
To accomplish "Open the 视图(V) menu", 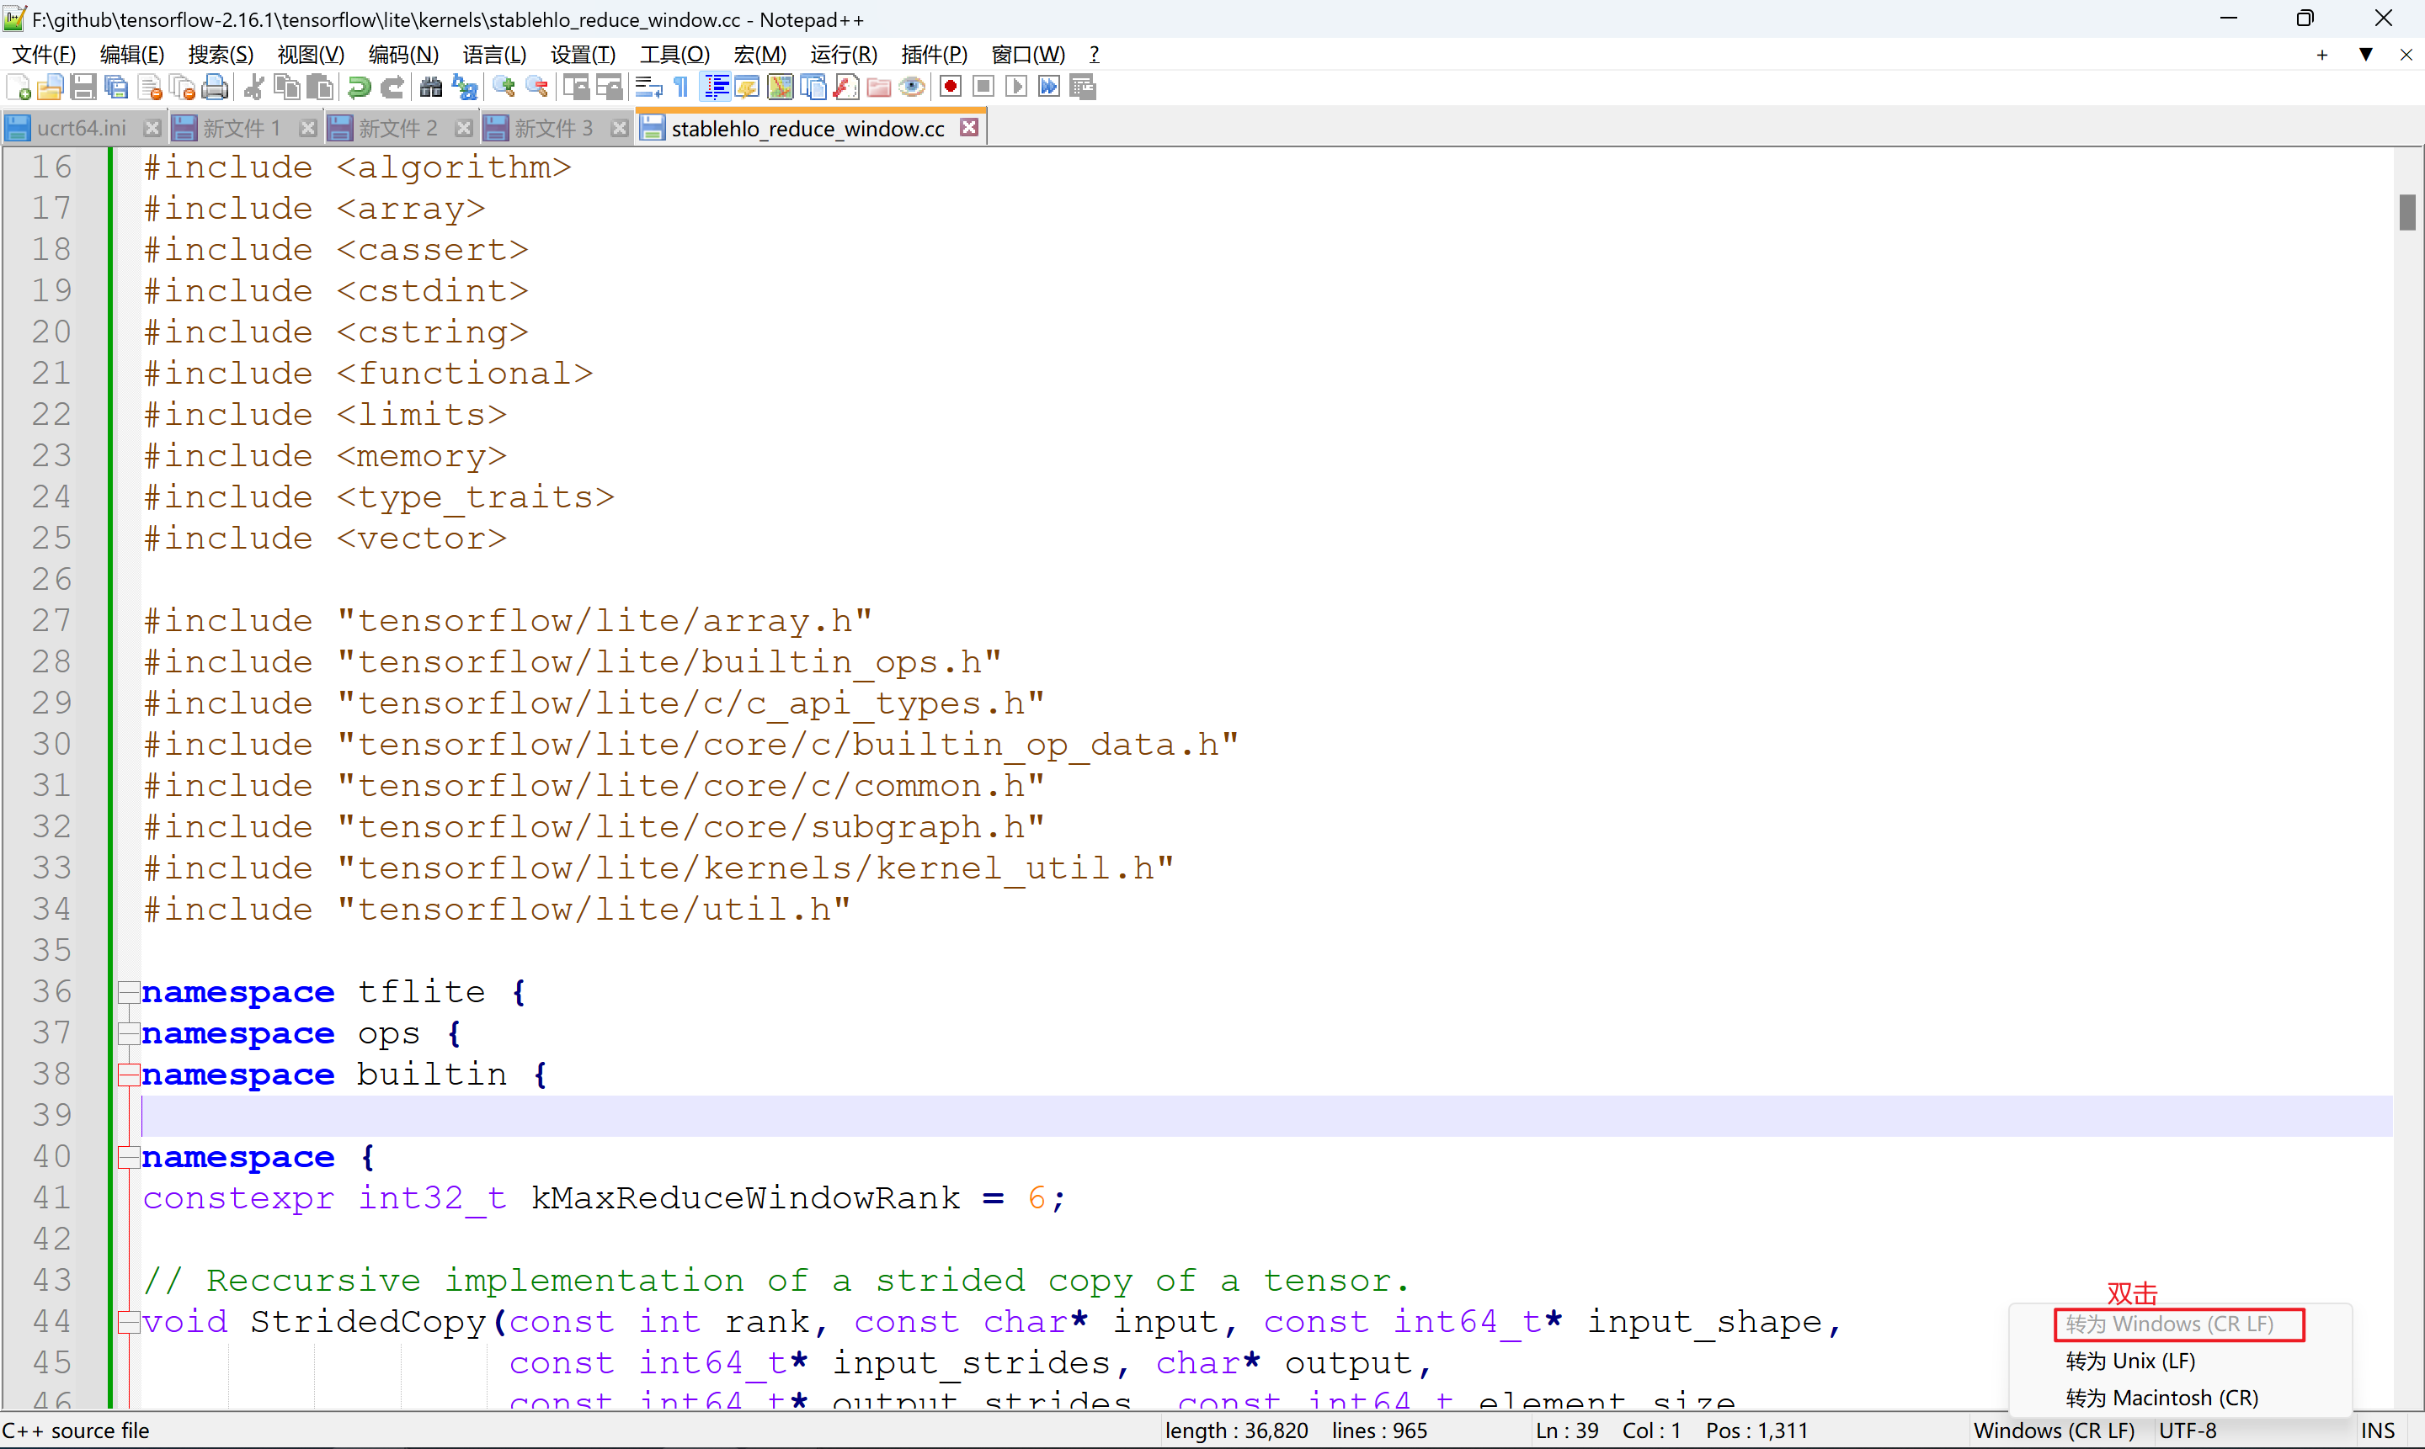I will click(311, 55).
